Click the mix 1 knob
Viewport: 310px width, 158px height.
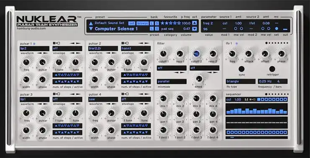pyautogui.click(x=163, y=98)
